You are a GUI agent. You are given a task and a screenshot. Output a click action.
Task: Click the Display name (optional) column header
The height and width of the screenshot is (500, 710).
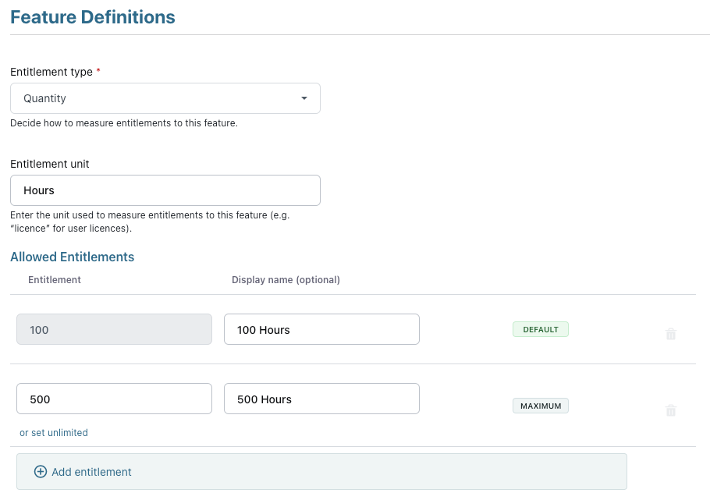286,279
